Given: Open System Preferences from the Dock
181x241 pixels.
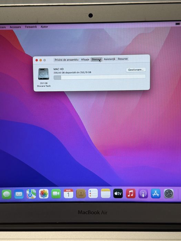Looking at the screenshot, I should pos(169,193).
